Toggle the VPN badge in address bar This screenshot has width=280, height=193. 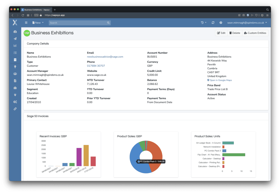[x=36, y=15]
